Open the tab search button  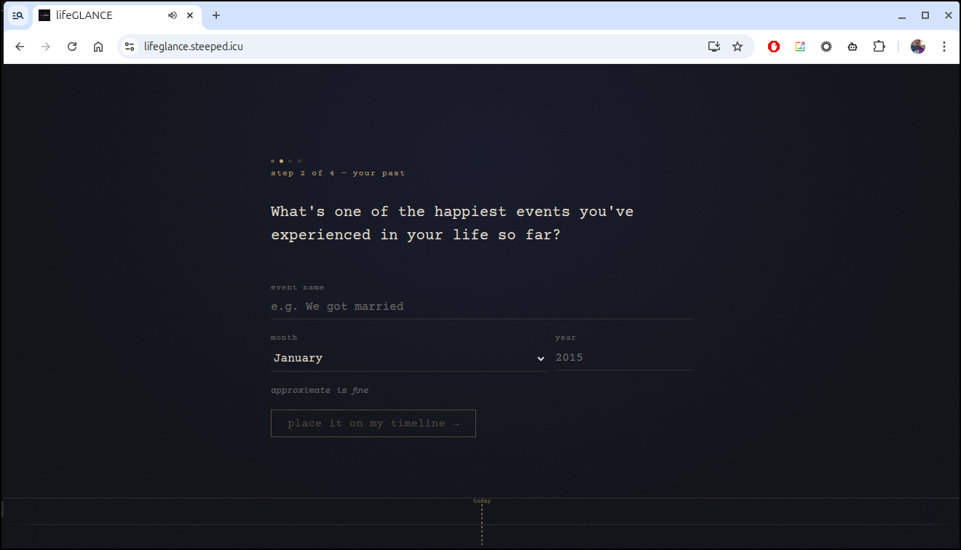[18, 15]
